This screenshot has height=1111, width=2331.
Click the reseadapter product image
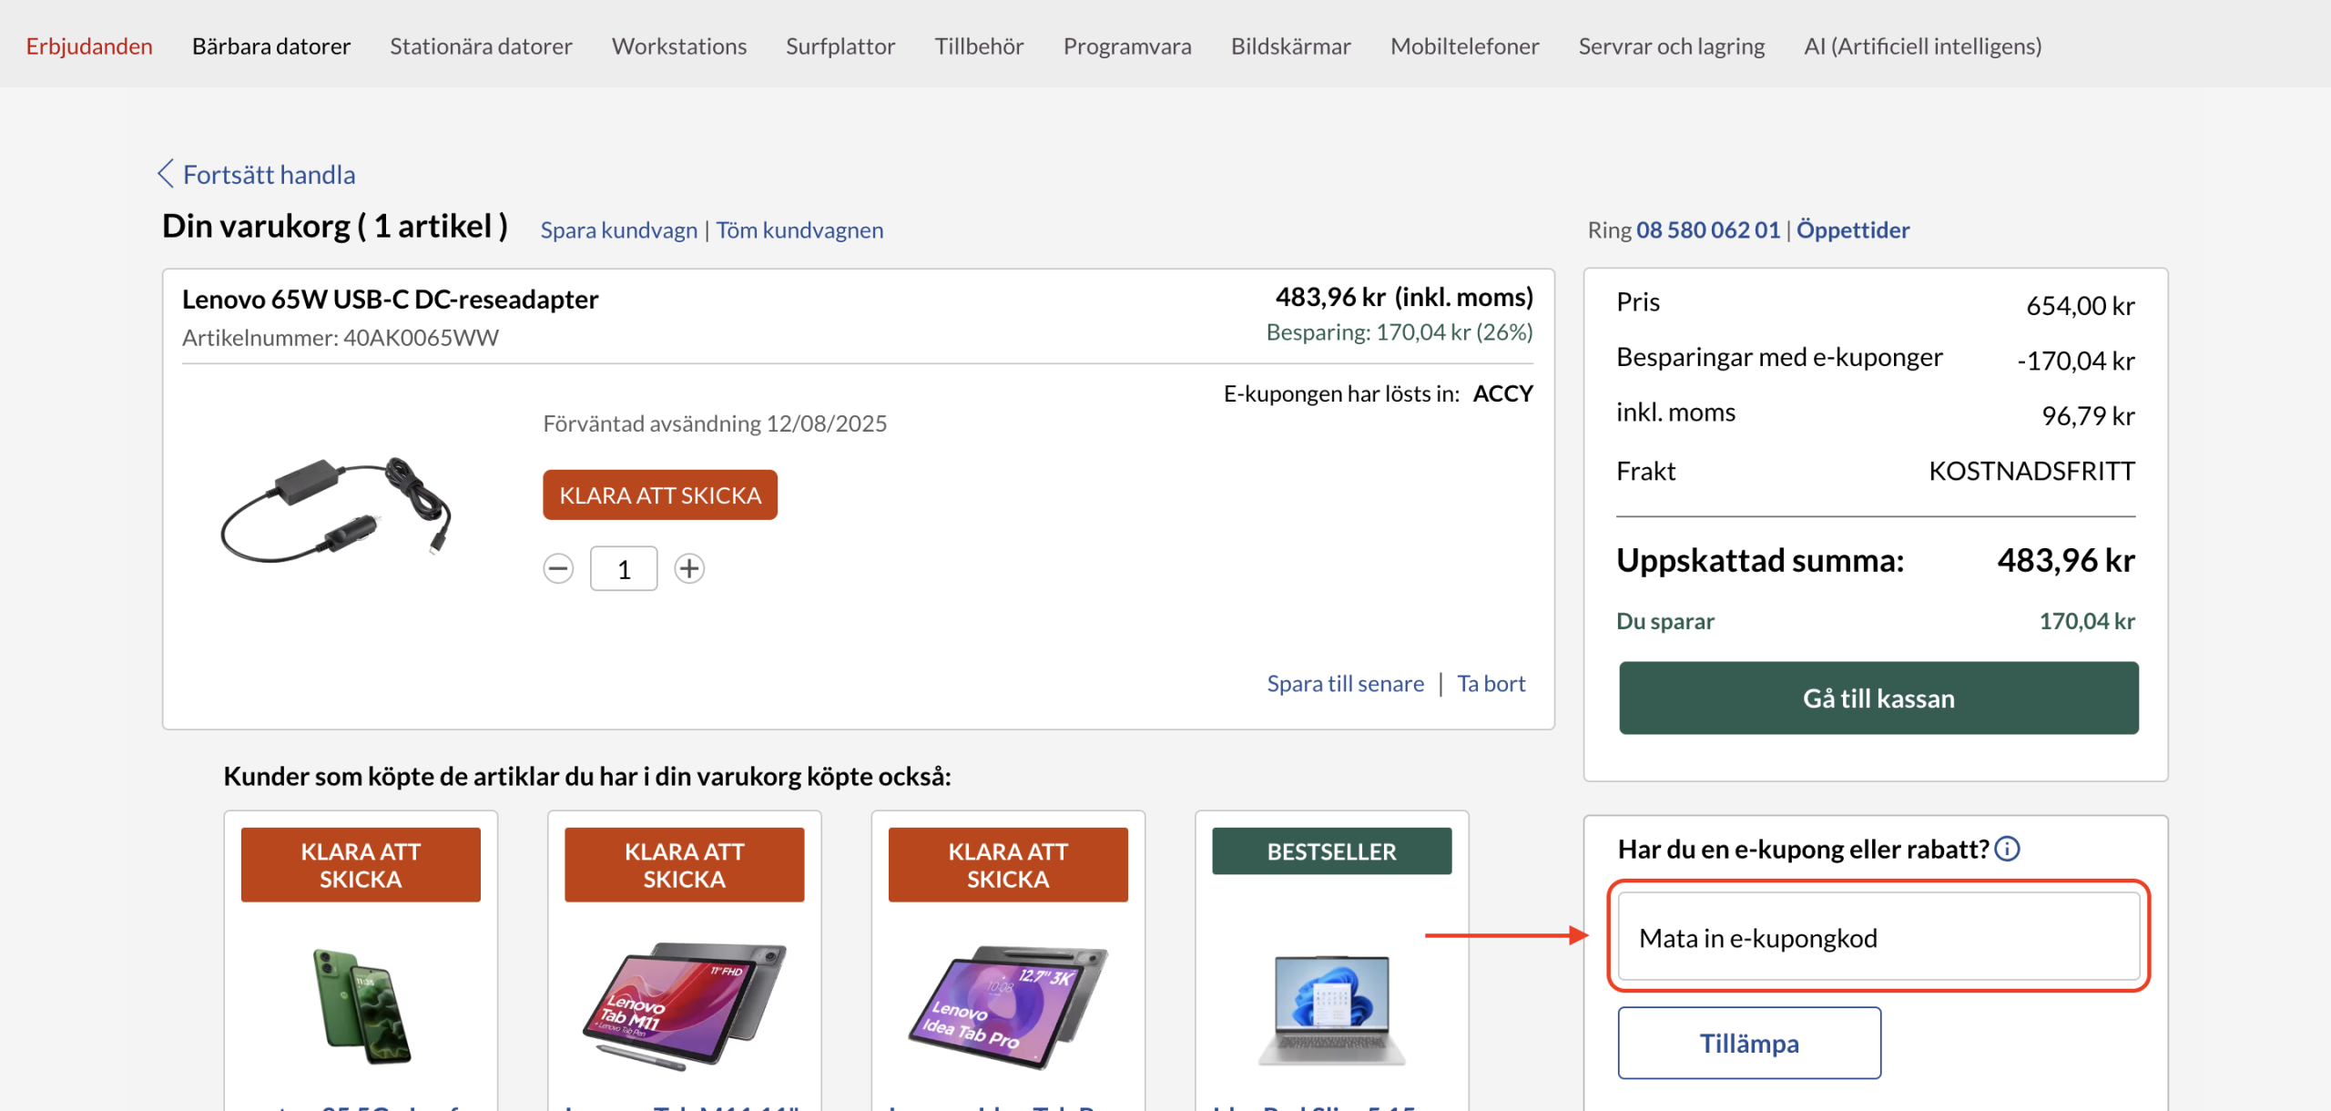coord(336,509)
